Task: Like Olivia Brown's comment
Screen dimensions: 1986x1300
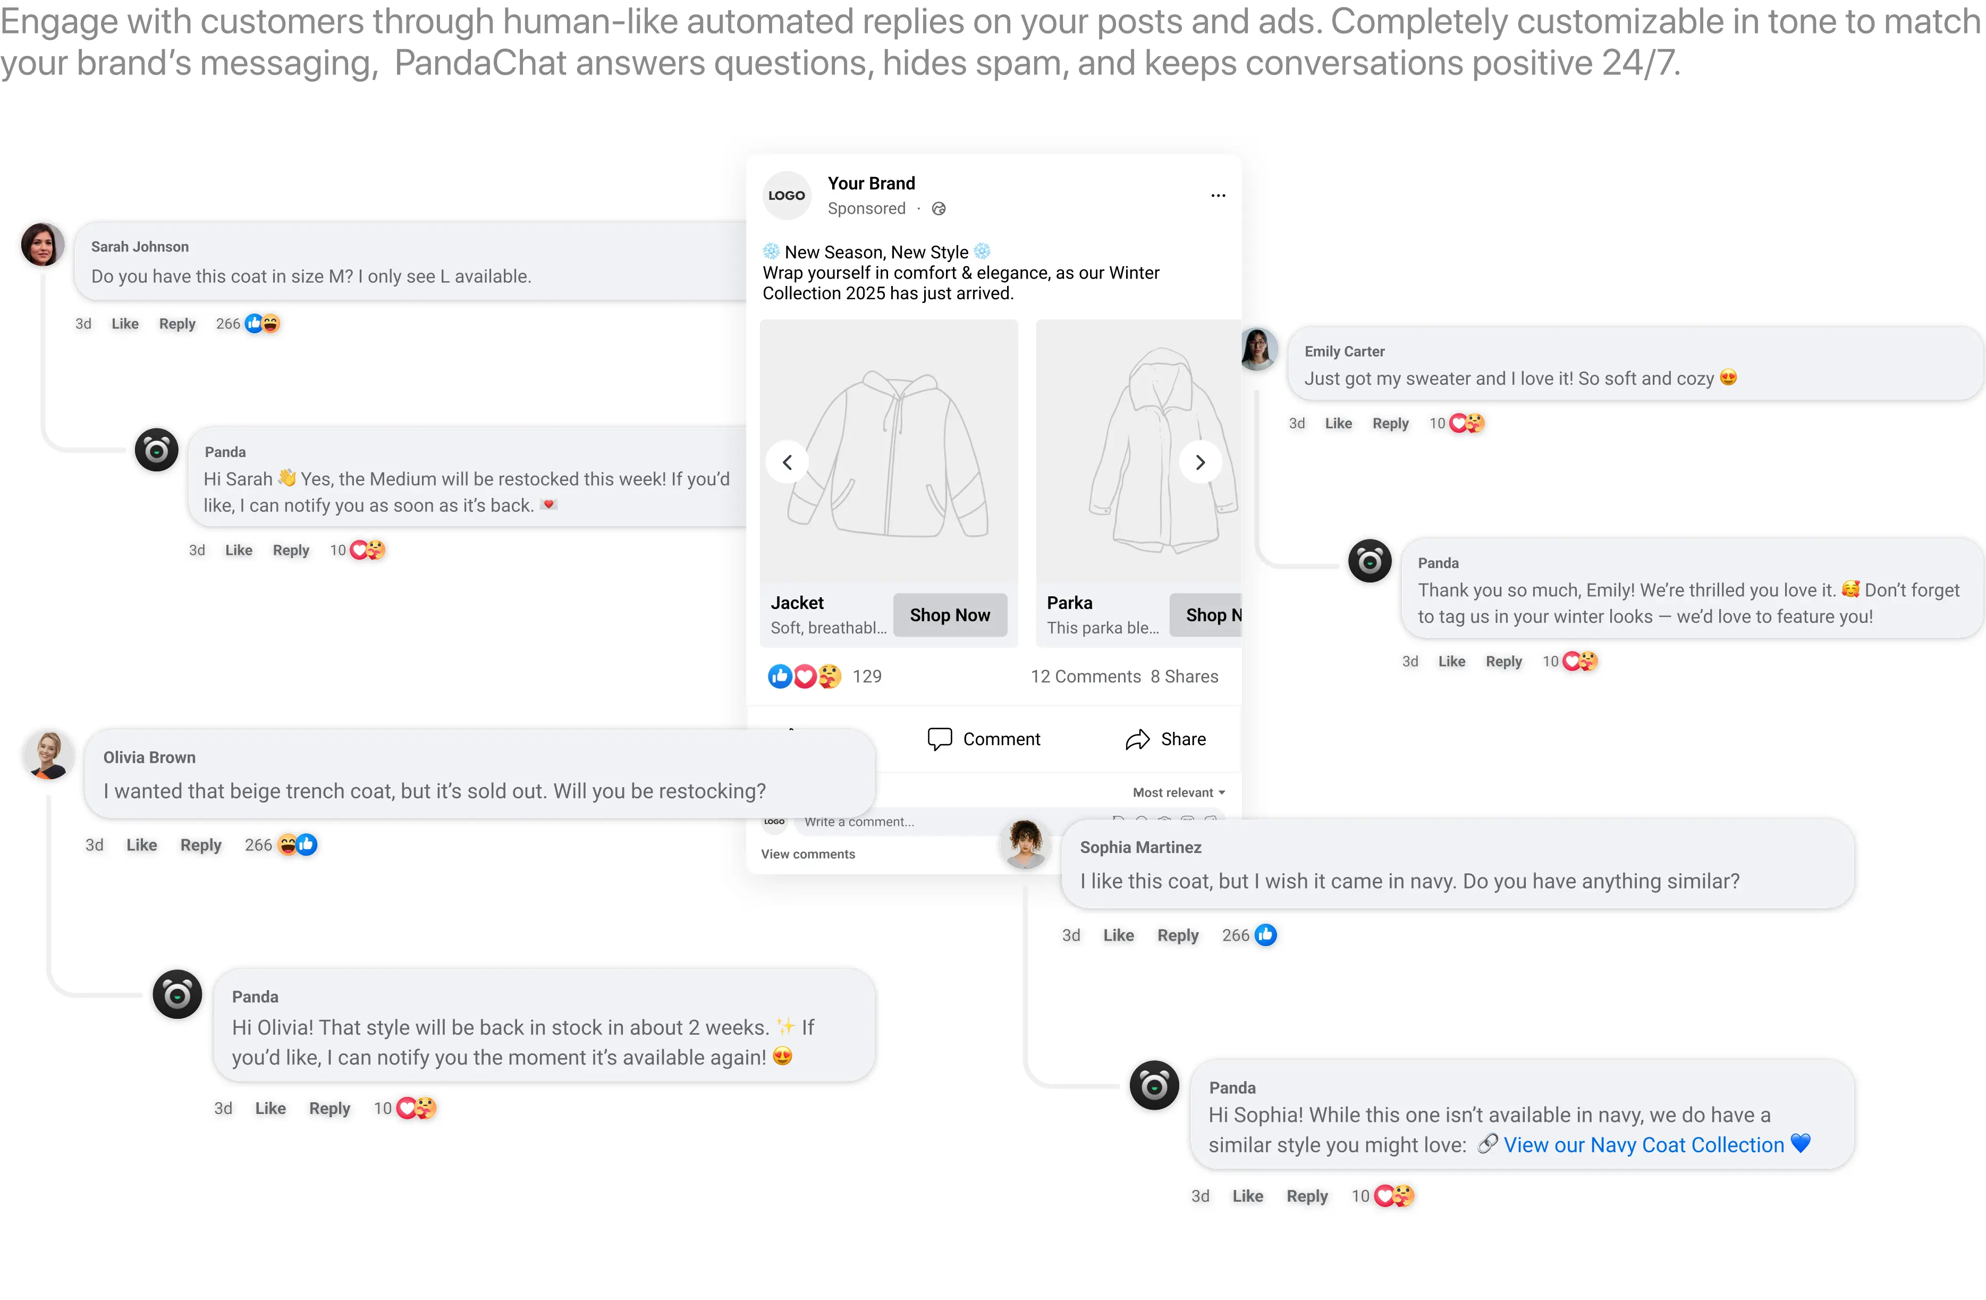Action: [142, 845]
